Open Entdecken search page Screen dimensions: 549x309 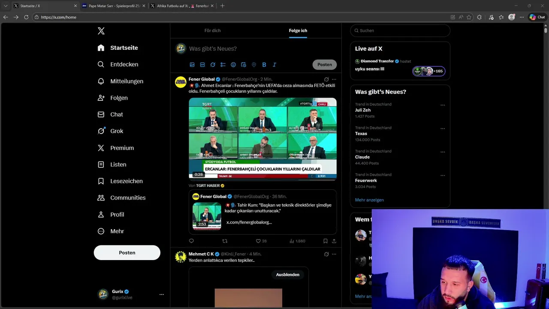coord(118,64)
